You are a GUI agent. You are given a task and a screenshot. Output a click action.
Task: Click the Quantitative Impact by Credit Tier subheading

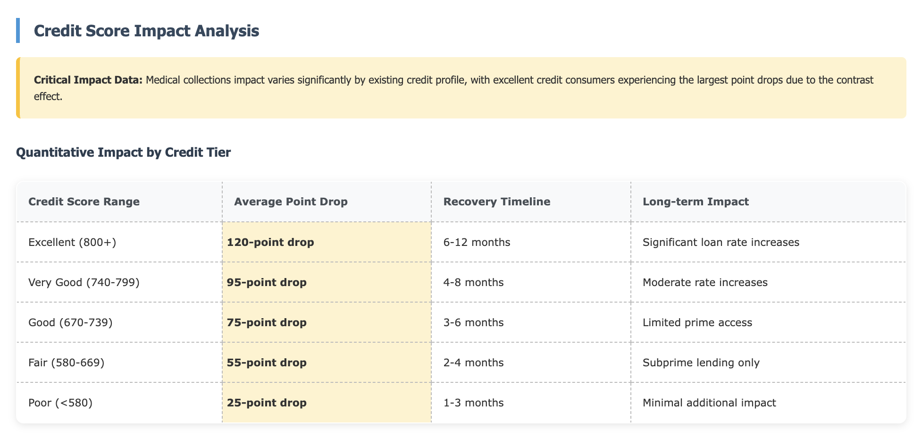tap(123, 152)
